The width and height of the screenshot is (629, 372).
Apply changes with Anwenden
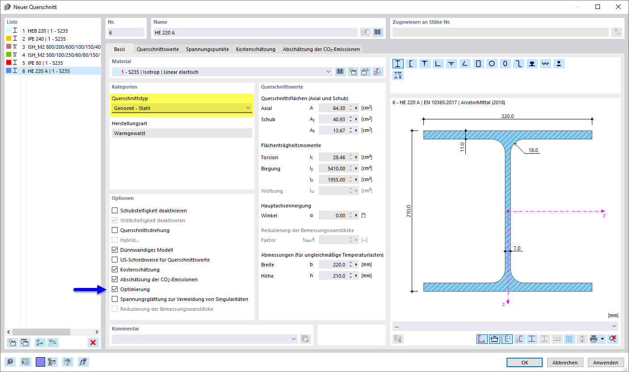coord(606,363)
